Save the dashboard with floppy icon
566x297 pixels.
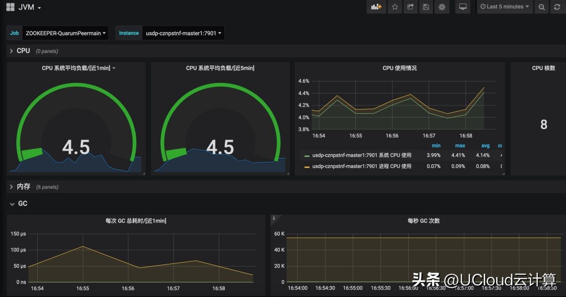click(426, 7)
